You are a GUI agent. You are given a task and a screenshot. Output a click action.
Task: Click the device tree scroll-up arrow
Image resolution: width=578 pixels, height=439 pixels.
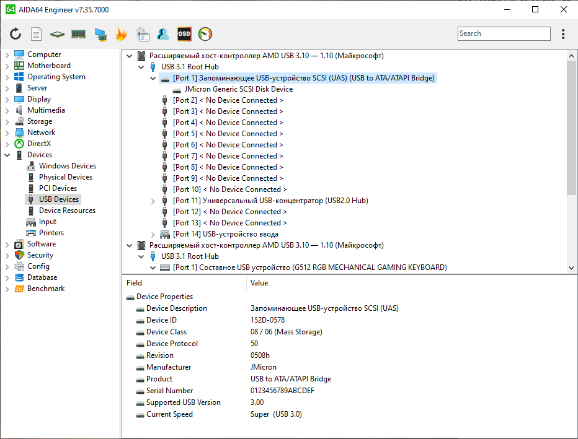pos(571,56)
